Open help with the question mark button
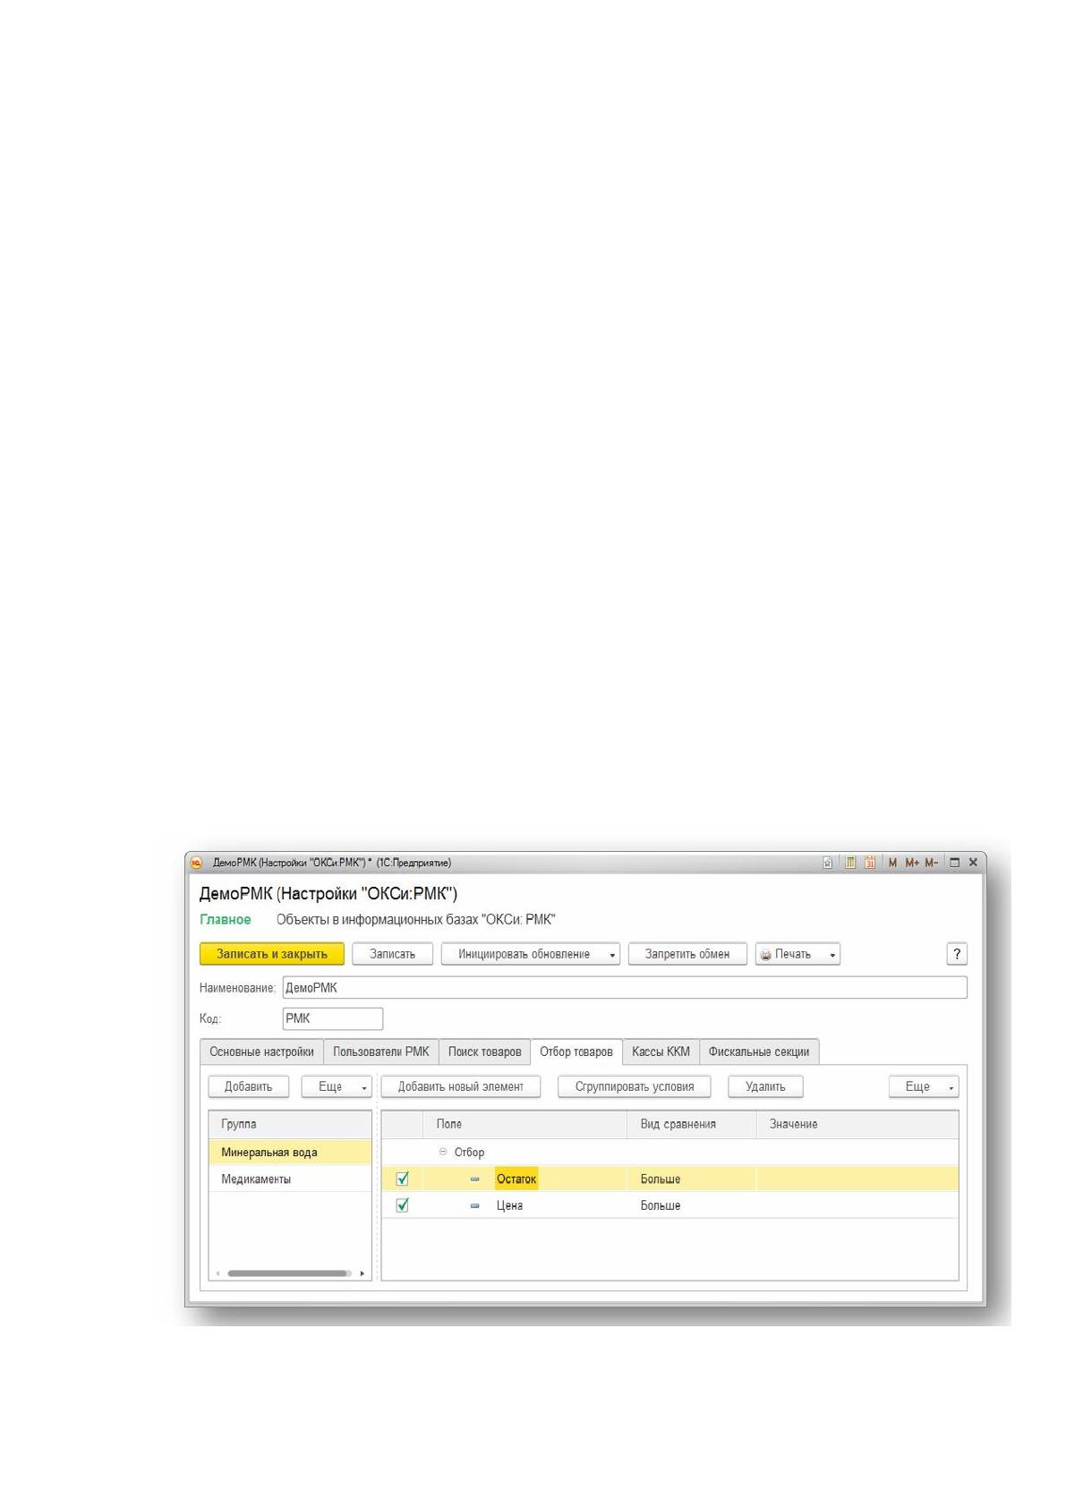 [957, 954]
